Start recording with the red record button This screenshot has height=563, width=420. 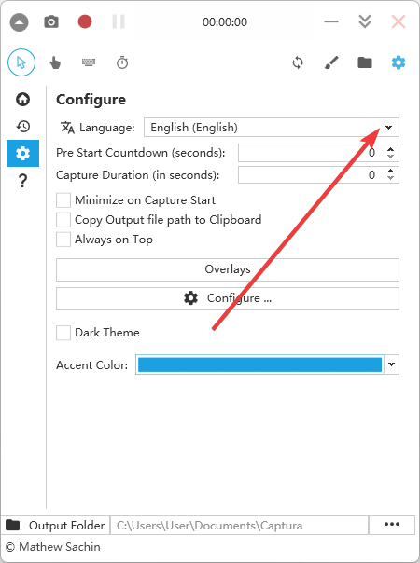point(85,21)
